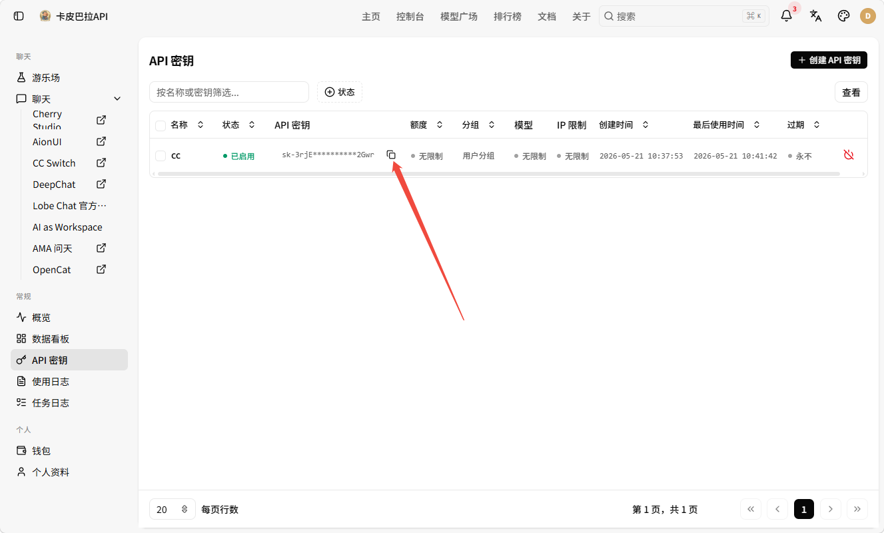Screen dimensions: 884x533
Task: Open AionUI external link icon
Action: [x=101, y=141]
